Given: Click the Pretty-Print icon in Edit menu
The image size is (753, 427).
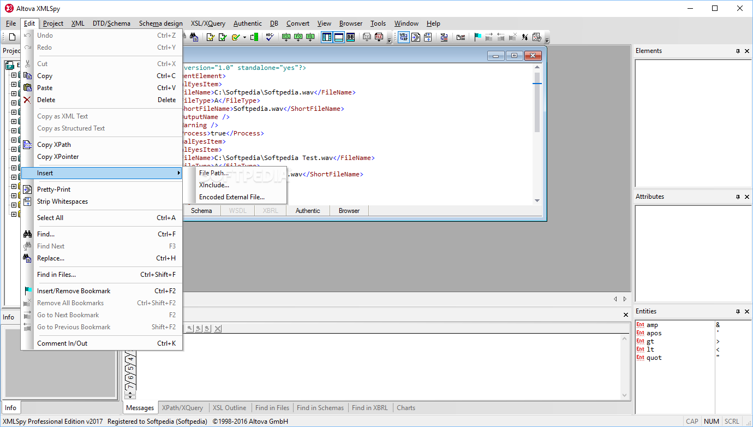Looking at the screenshot, I should pyautogui.click(x=27, y=189).
